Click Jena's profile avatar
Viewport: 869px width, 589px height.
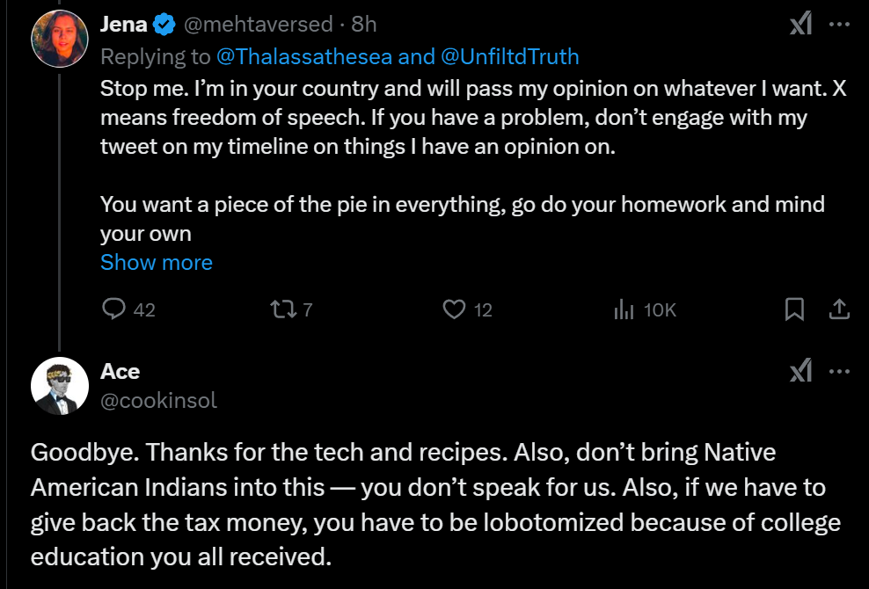(x=60, y=40)
